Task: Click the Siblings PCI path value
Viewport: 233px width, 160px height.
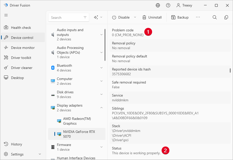Action: pos(155,116)
